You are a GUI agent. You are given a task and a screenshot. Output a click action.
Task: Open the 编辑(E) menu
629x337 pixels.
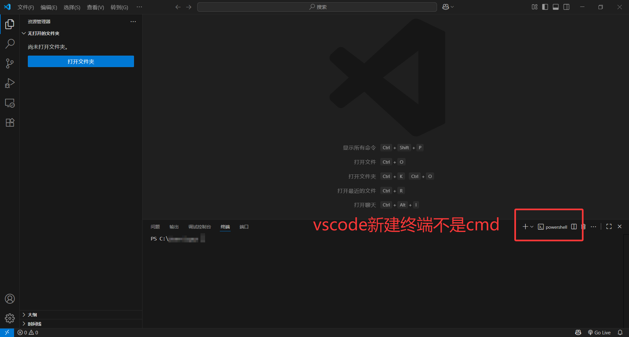pos(49,7)
